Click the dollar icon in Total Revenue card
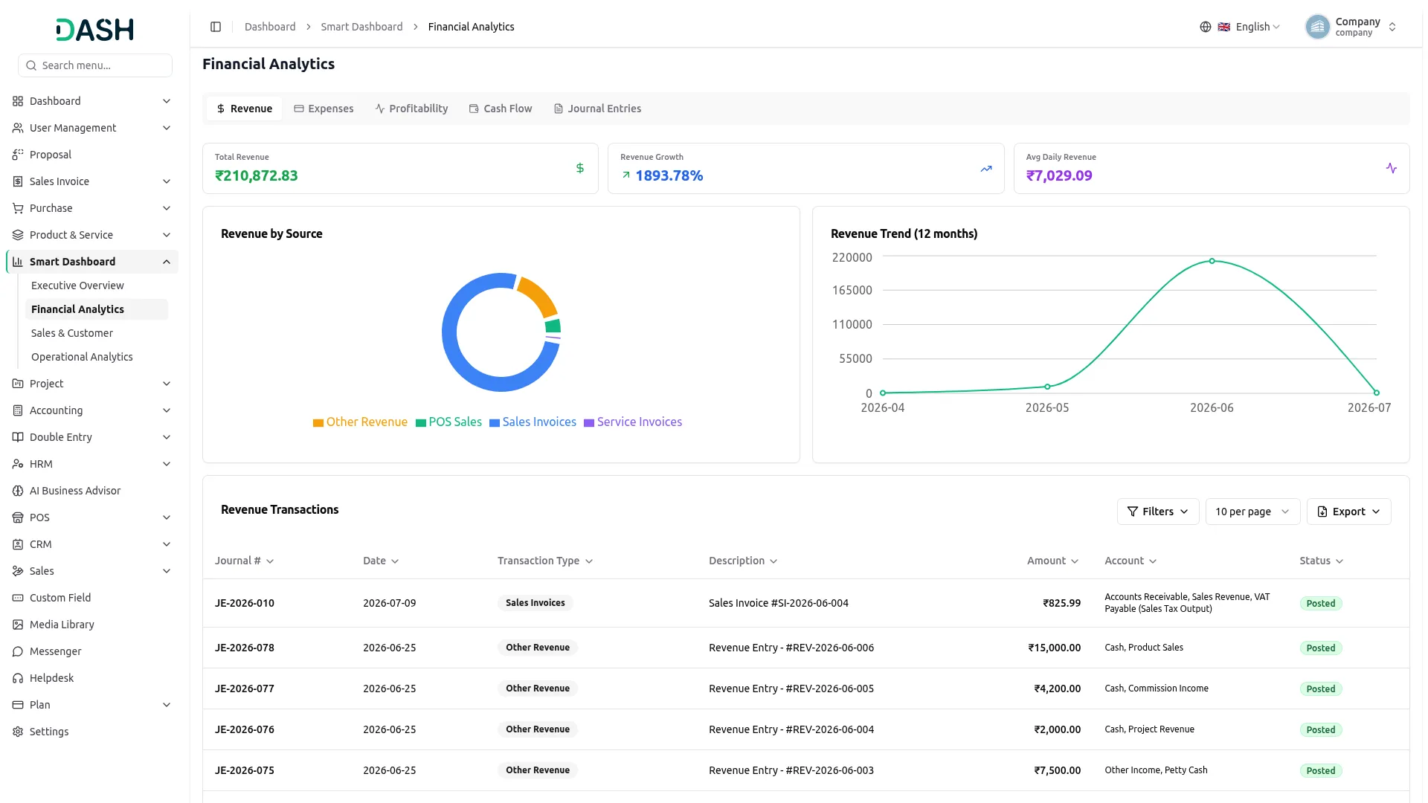The image size is (1428, 803). click(x=580, y=168)
